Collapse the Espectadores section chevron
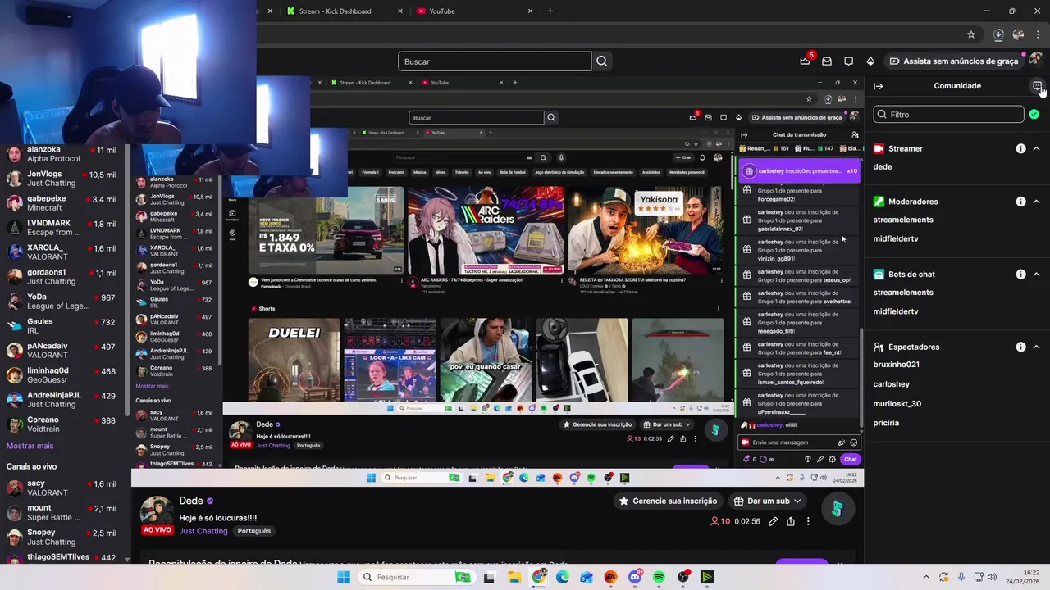The height and width of the screenshot is (590, 1050). click(x=1036, y=347)
